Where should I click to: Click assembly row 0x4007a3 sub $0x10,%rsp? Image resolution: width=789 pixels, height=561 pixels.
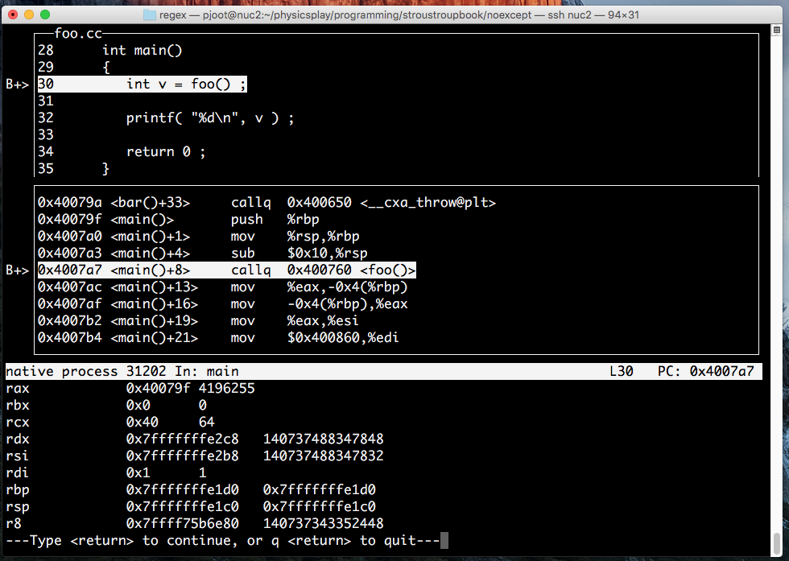203,253
